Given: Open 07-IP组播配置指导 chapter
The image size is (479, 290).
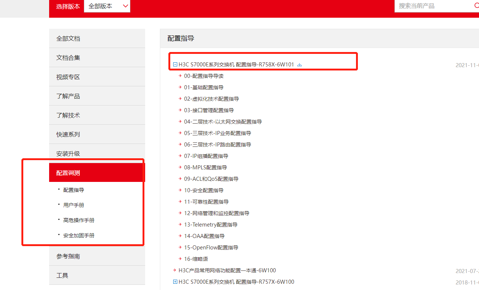Looking at the screenshot, I should (206, 156).
